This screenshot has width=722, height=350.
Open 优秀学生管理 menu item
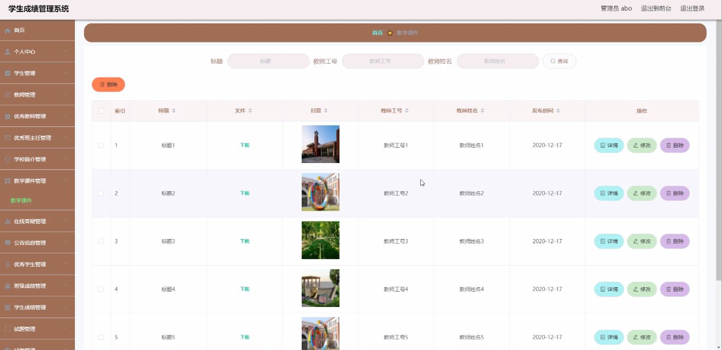pyautogui.click(x=37, y=264)
